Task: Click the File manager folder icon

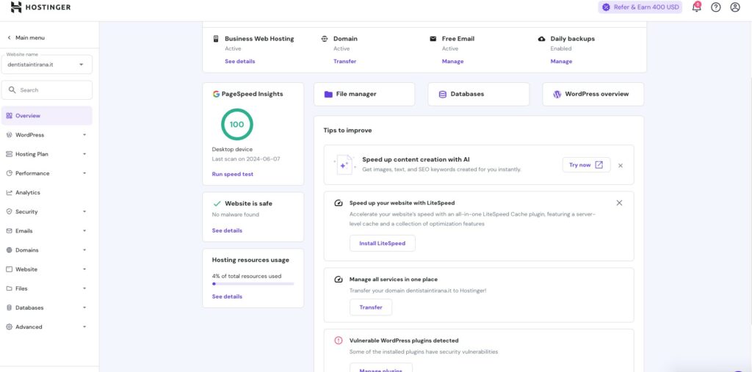Action: [328, 94]
